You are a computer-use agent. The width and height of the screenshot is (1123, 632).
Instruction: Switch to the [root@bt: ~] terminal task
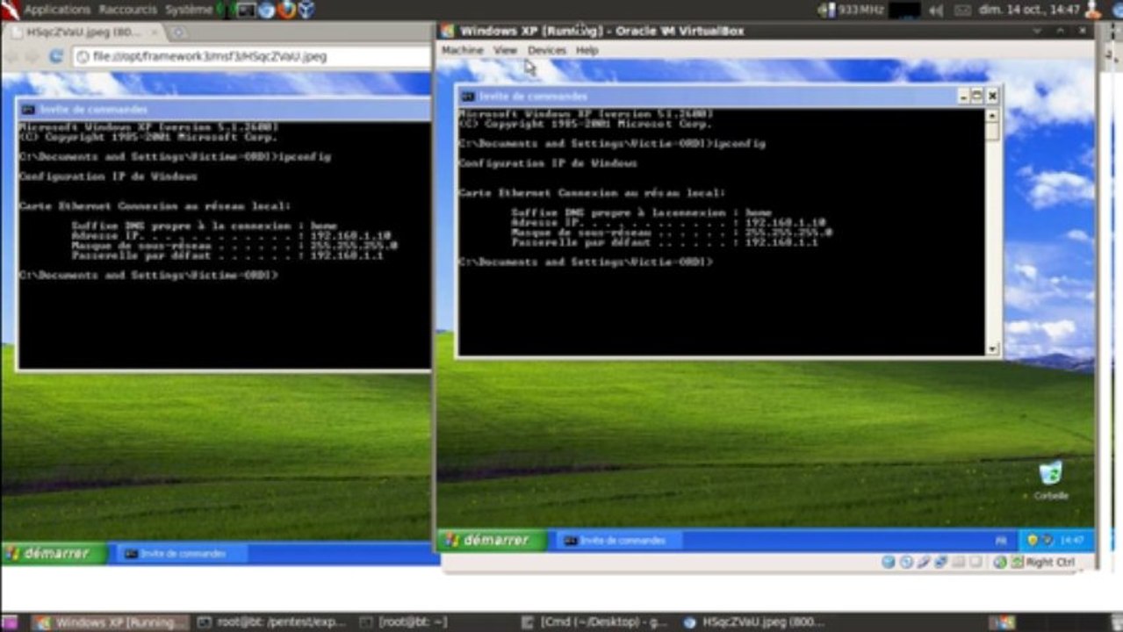[405, 622]
